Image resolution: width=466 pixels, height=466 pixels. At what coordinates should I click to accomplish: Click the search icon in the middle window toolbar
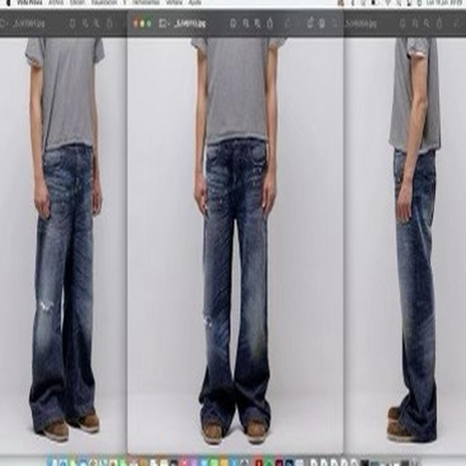point(335,23)
